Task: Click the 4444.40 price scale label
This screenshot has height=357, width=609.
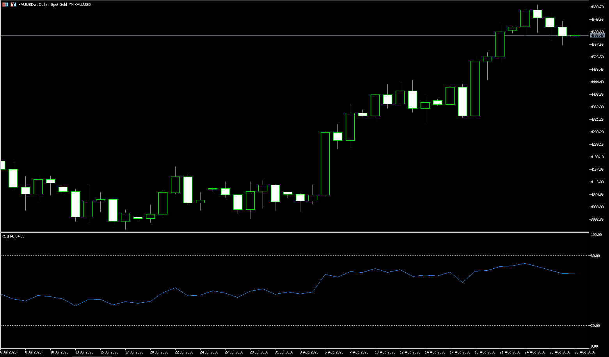Action: point(597,82)
